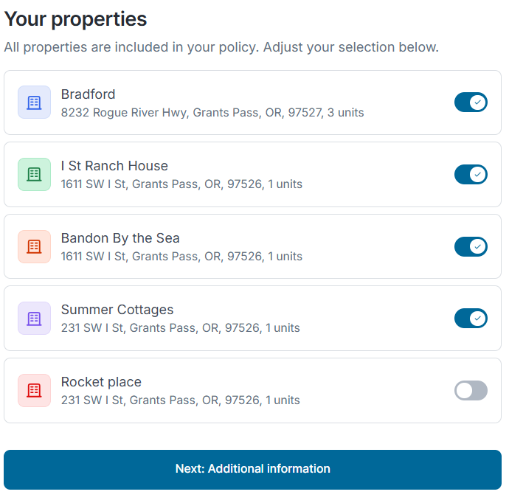Click the green building icon for I St Ranch House
The image size is (509, 500).
coord(34,174)
